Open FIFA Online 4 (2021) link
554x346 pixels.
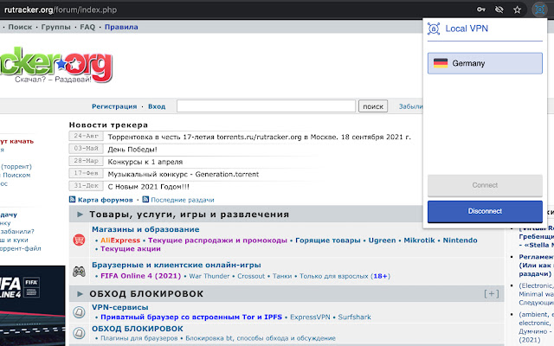(140, 276)
